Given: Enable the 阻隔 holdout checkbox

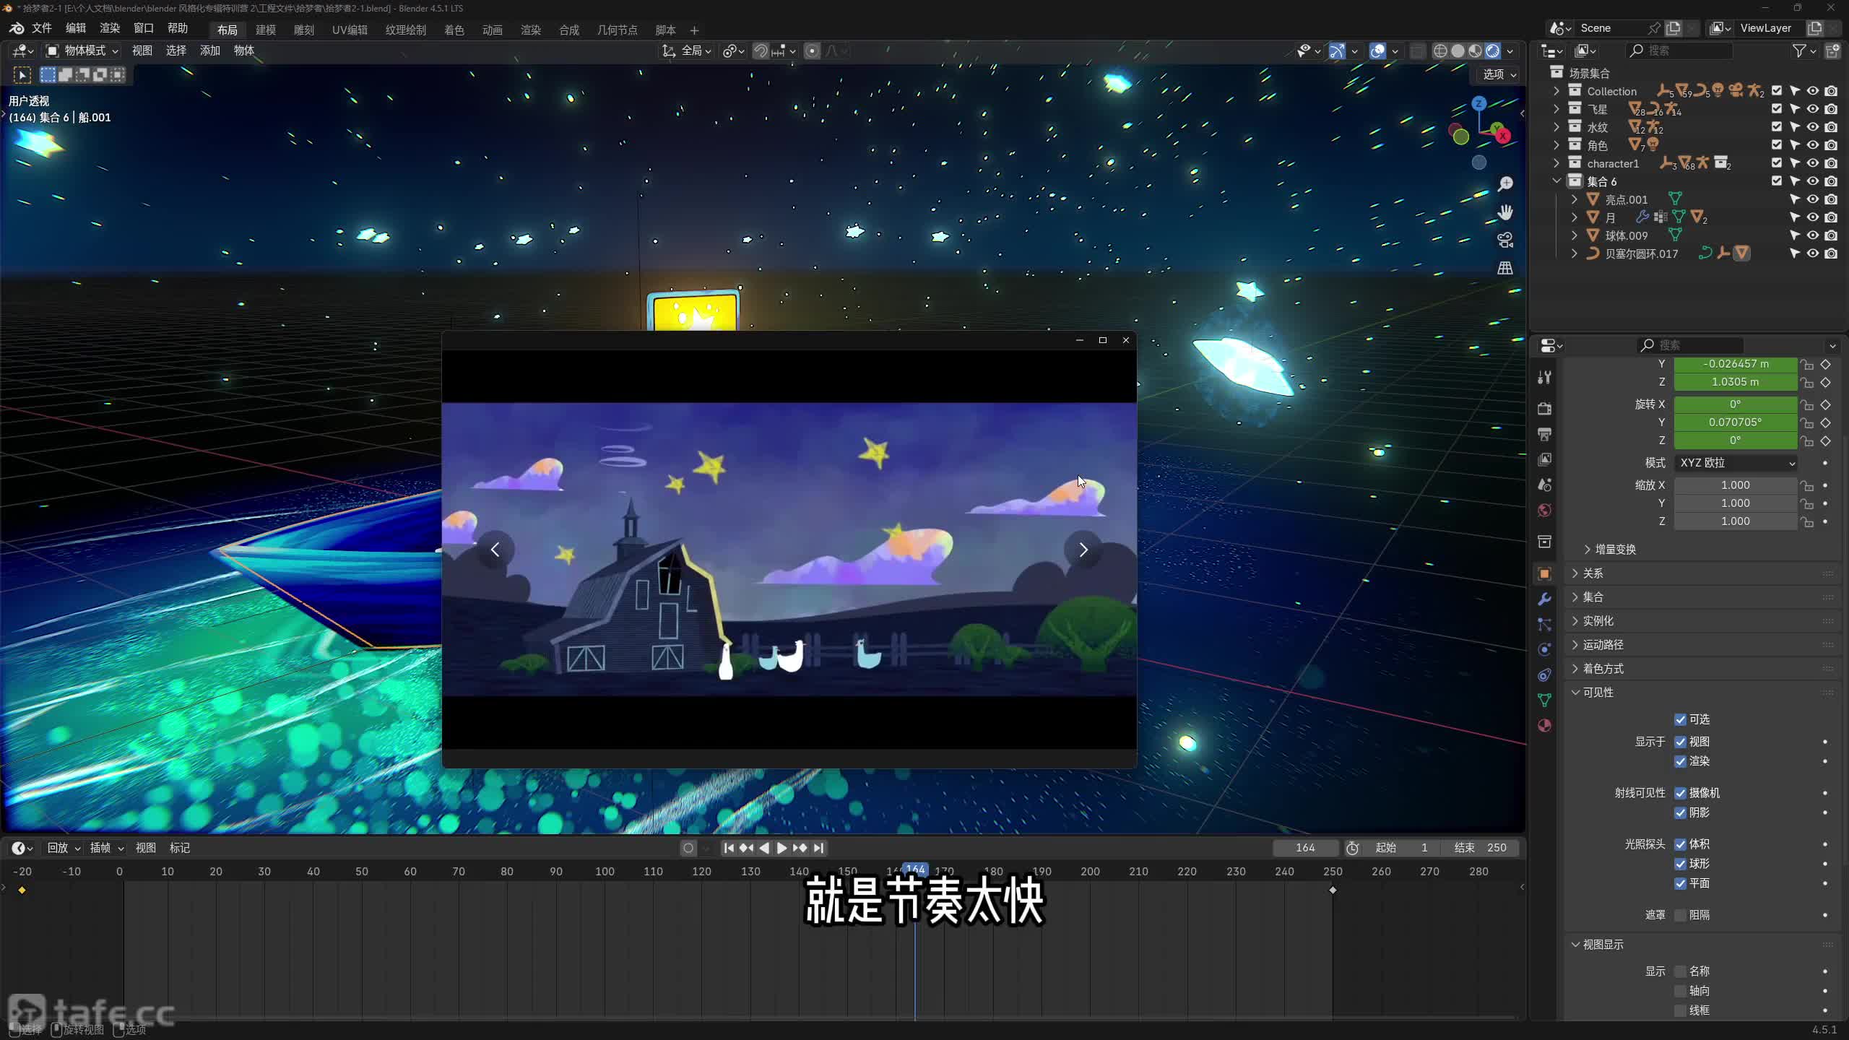Looking at the screenshot, I should point(1680,915).
